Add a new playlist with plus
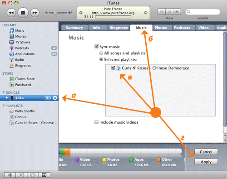Viewport: 227px width, 179px height. pos(10,175)
